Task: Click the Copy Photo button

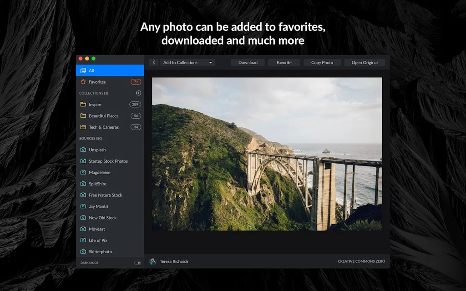Action: pos(322,62)
